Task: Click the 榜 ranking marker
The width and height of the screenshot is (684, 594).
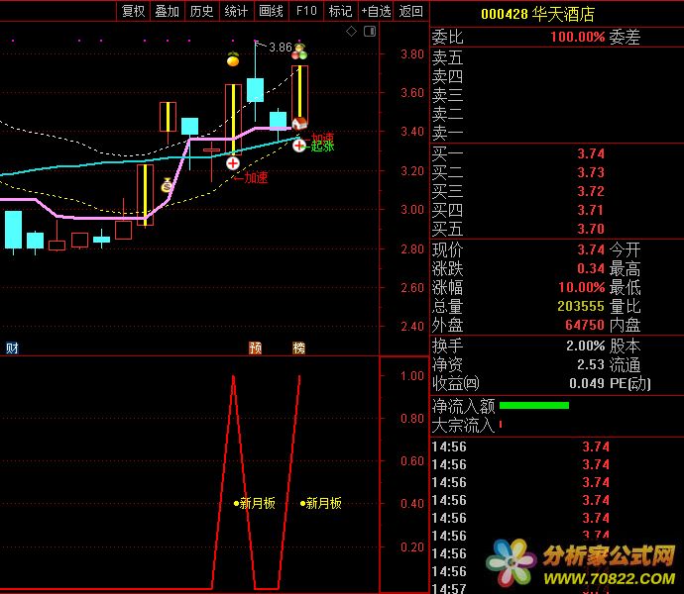Action: pos(298,347)
